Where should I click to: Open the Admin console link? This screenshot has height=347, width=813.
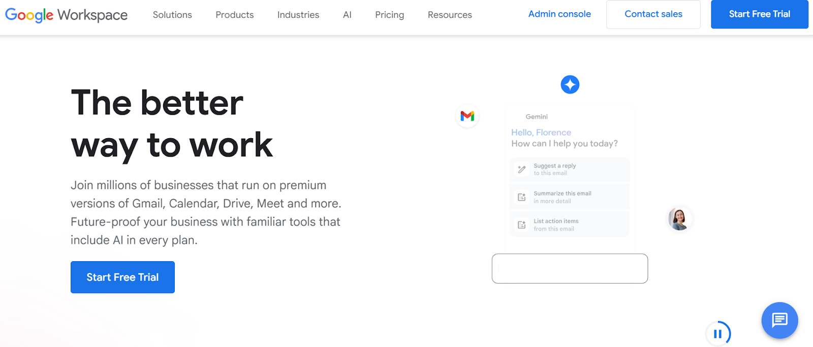click(x=559, y=14)
